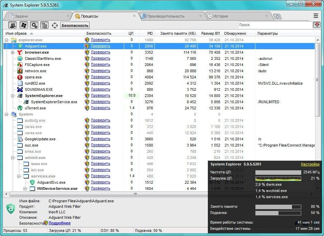Click the vertical scrollbar thumb

point(317,80)
